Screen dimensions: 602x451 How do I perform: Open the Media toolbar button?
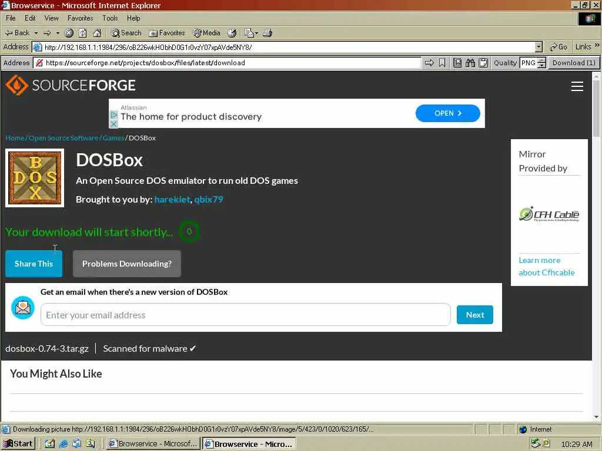tap(207, 33)
